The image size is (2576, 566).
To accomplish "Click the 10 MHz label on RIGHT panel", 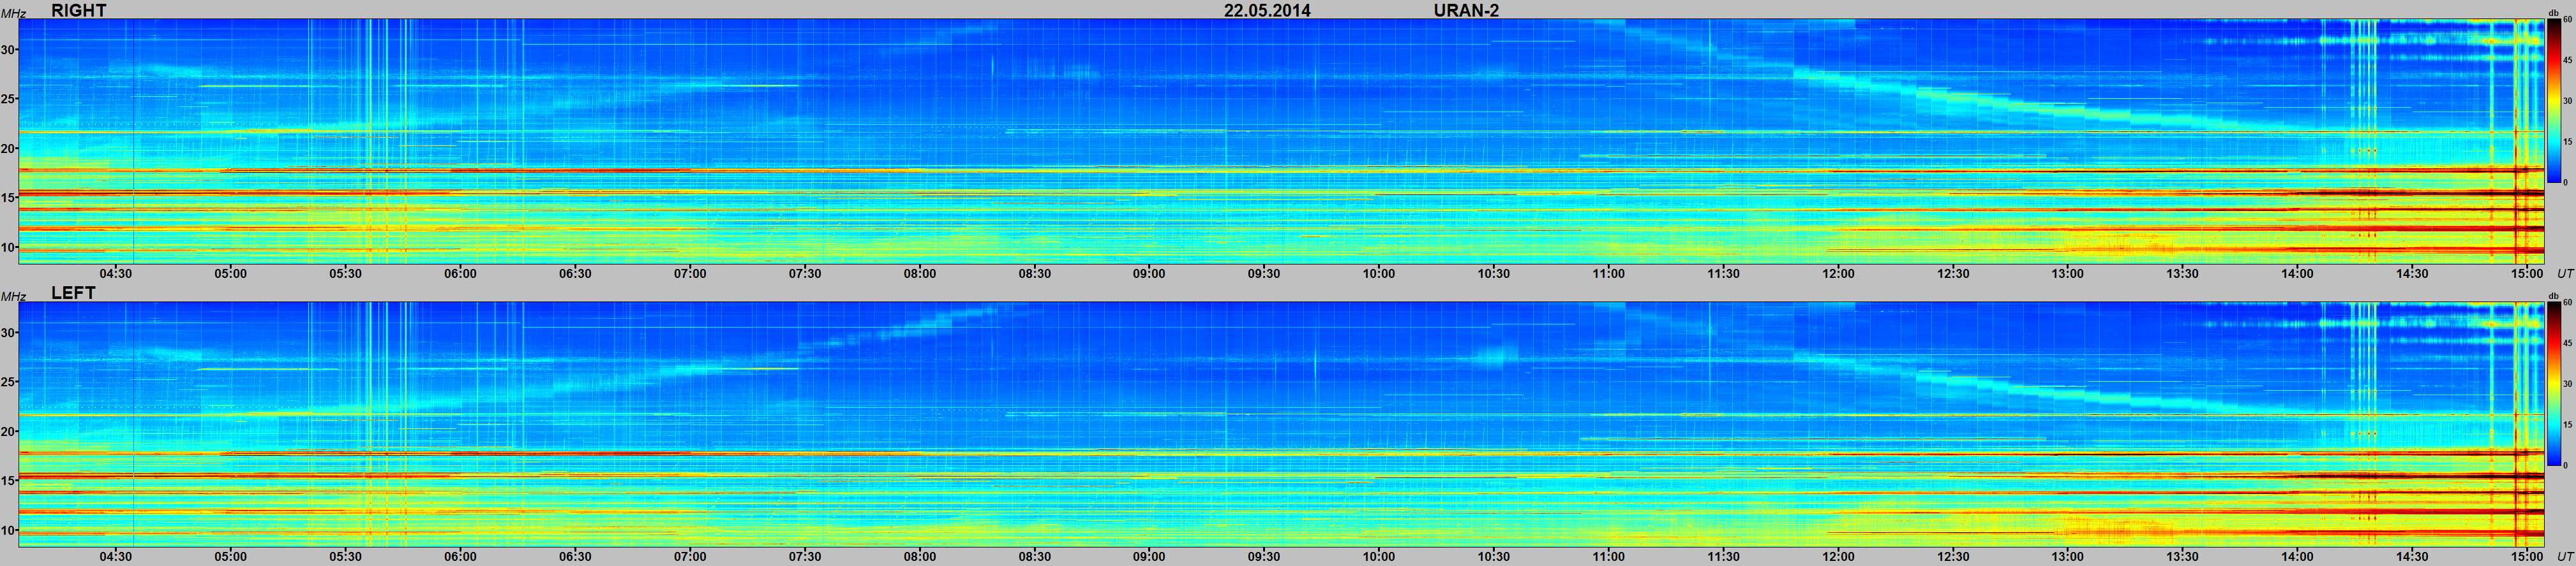I will 9,247.
